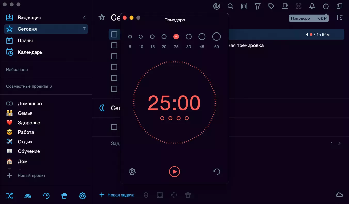
Task: Select the 15 minute duration circle
Action: pyautogui.click(x=152, y=37)
